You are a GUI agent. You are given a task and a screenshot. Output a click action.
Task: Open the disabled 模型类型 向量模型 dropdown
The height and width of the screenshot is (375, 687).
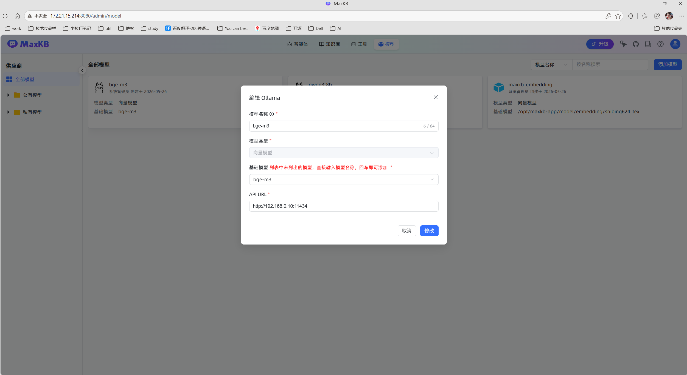[344, 153]
